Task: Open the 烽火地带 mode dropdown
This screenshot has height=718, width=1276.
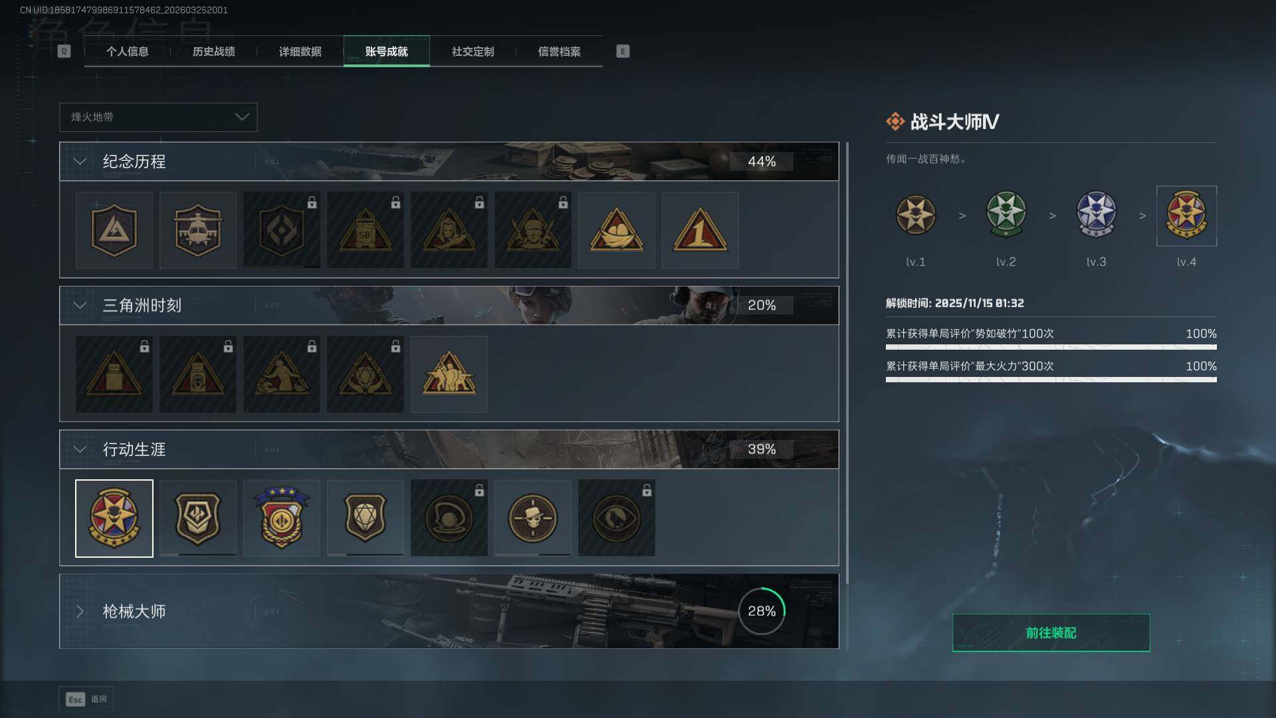Action: (158, 117)
